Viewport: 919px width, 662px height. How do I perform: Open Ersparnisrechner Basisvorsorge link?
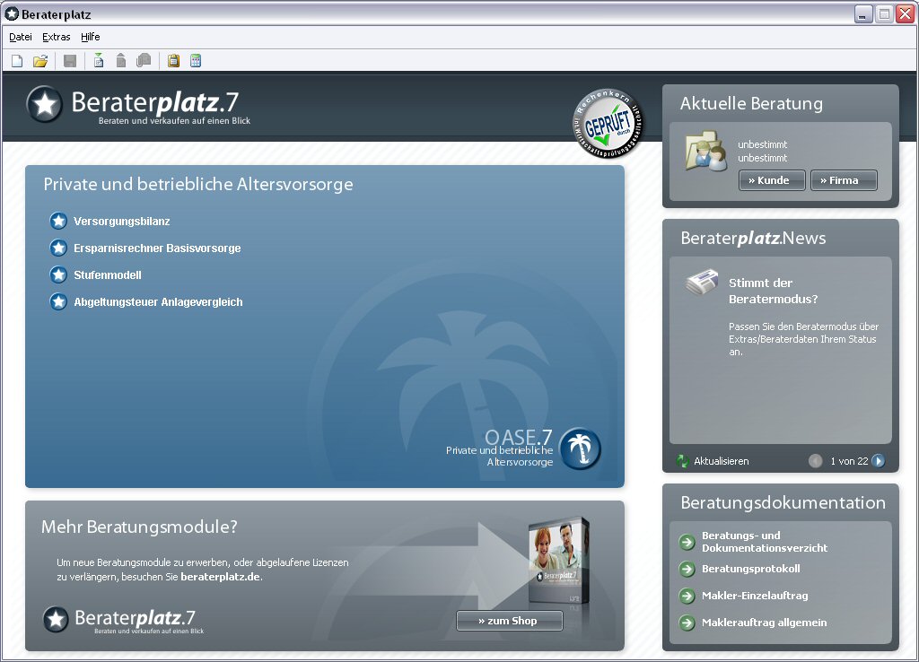(157, 248)
